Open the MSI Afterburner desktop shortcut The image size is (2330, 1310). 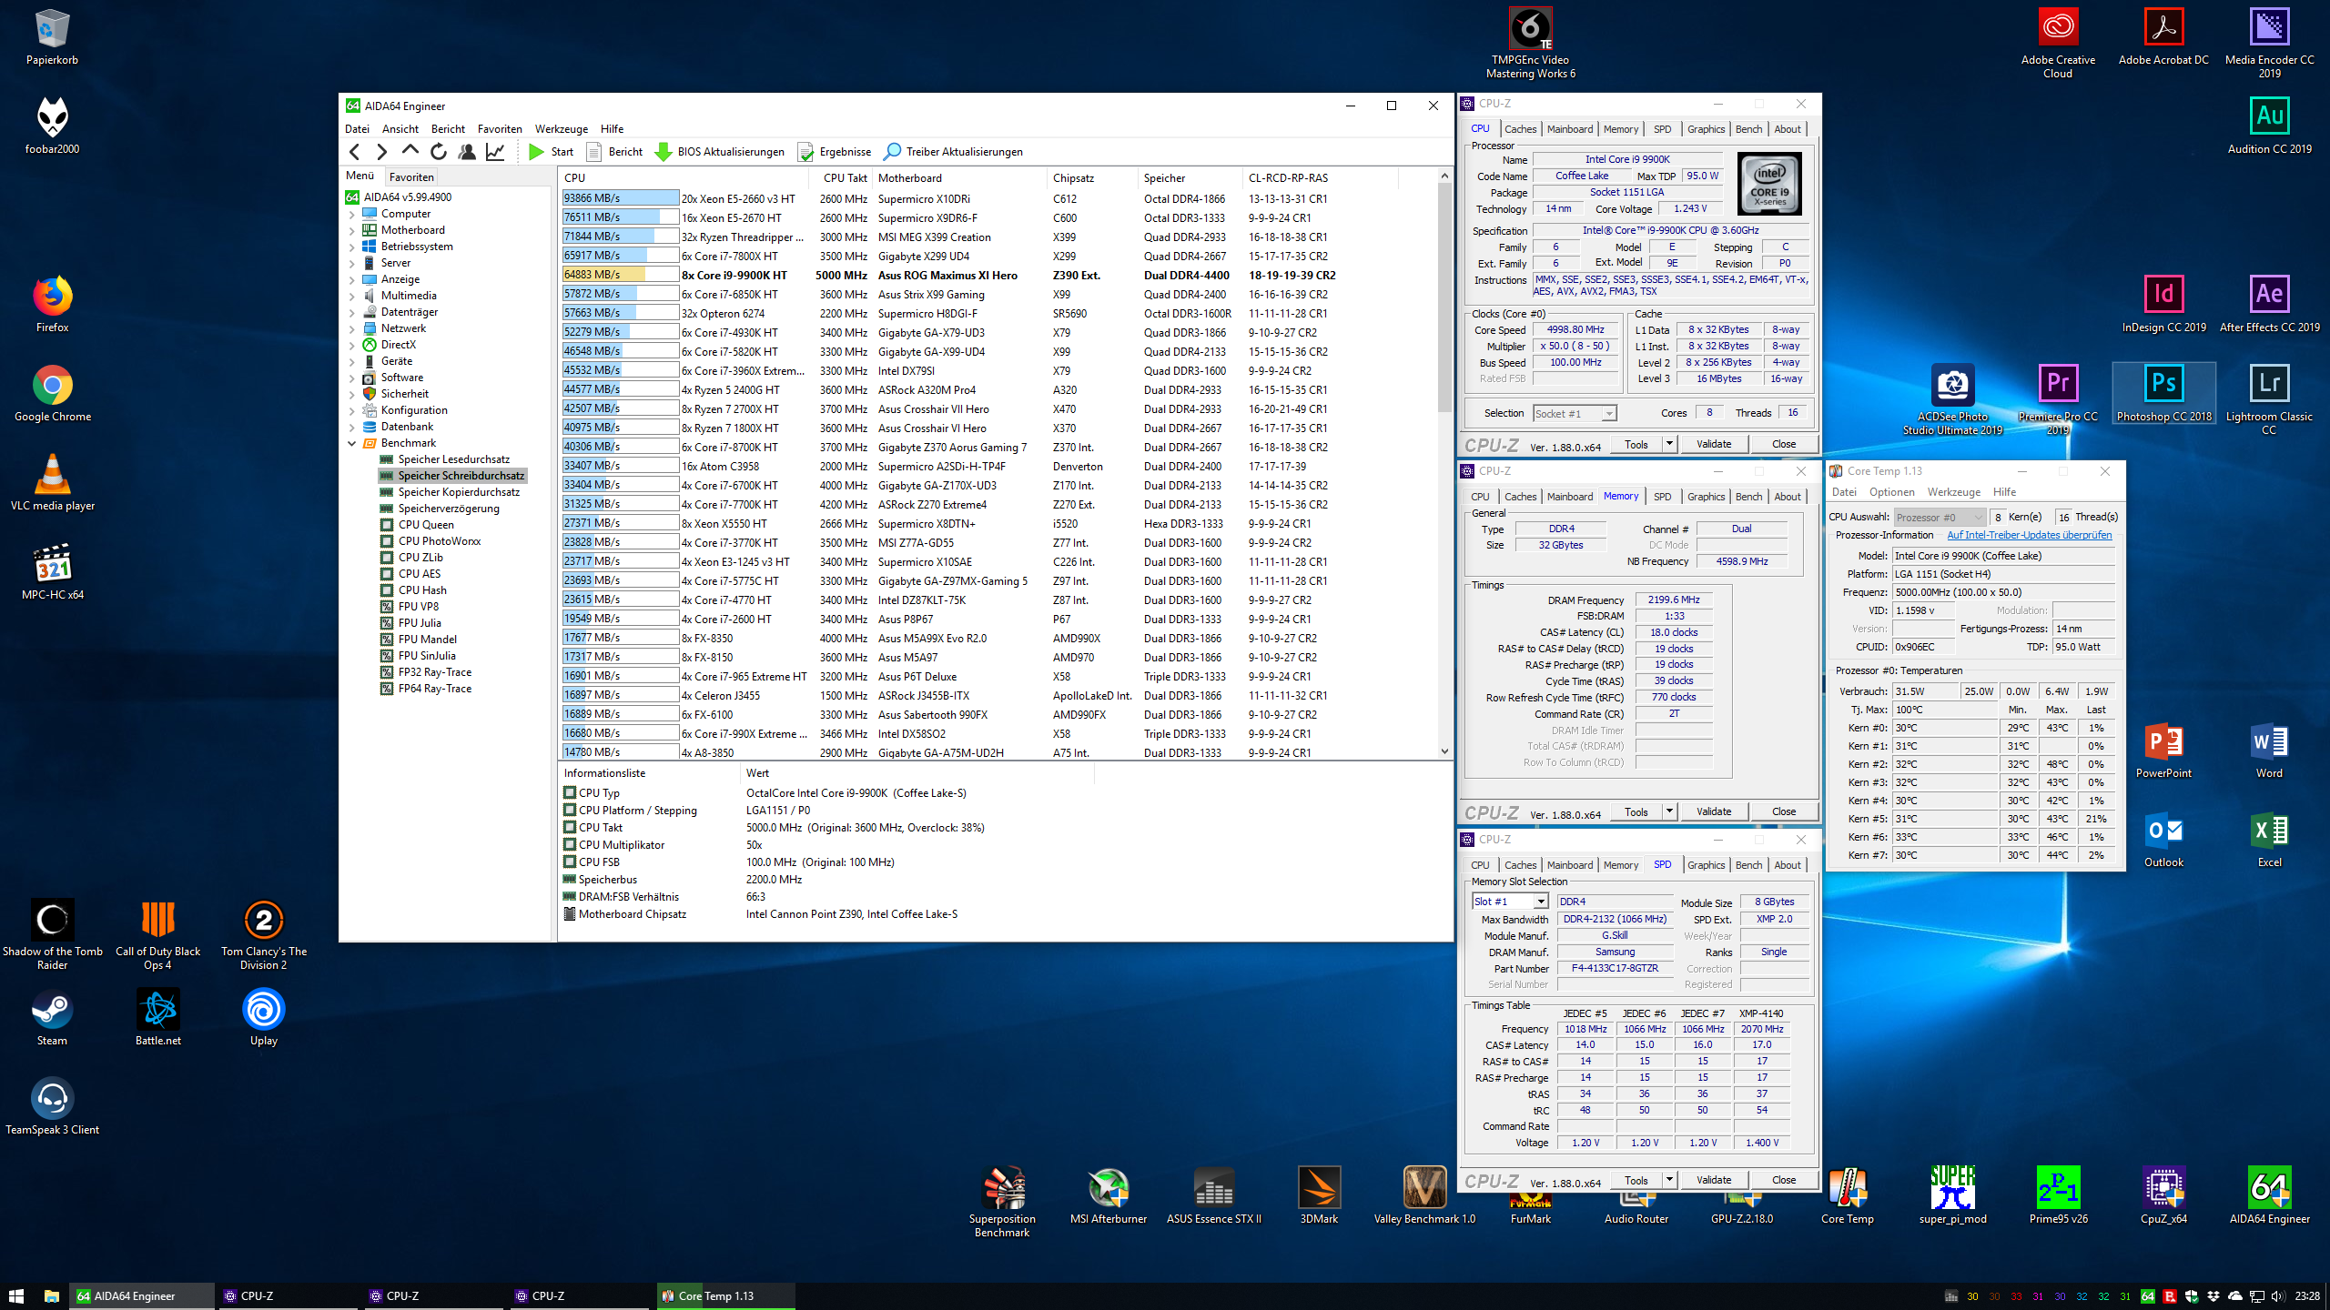point(1108,1189)
